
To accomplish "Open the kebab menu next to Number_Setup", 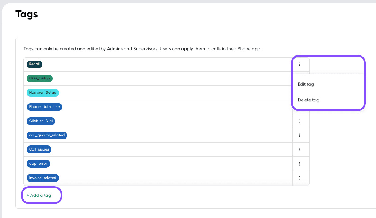I will [x=300, y=93].
